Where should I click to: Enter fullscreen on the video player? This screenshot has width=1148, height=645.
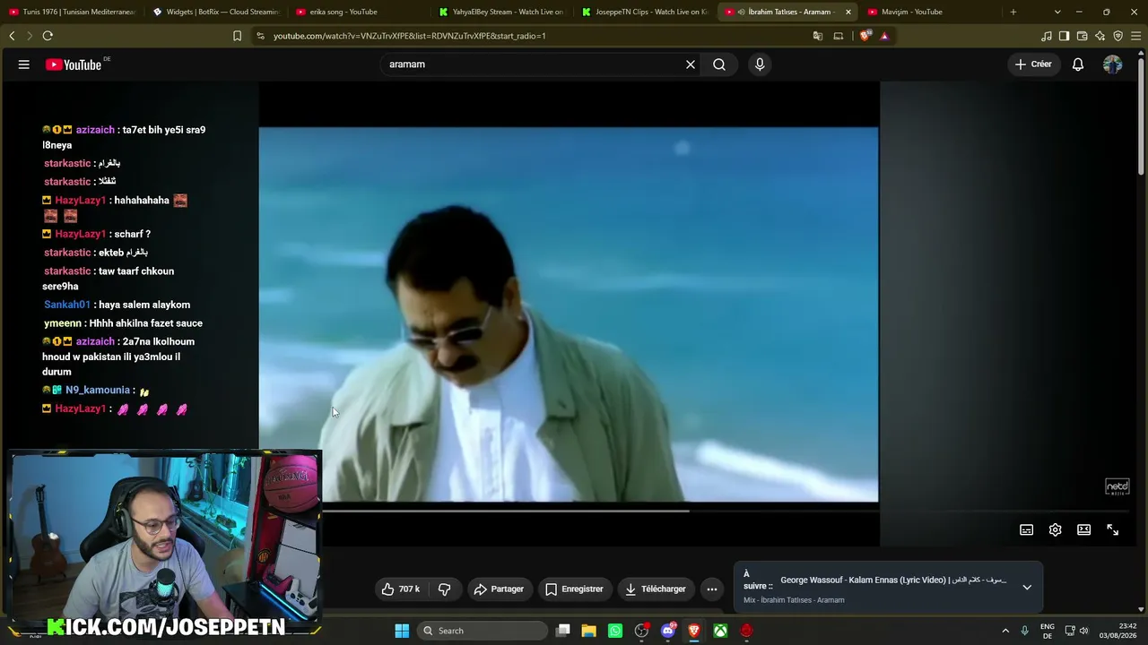(x=1113, y=530)
